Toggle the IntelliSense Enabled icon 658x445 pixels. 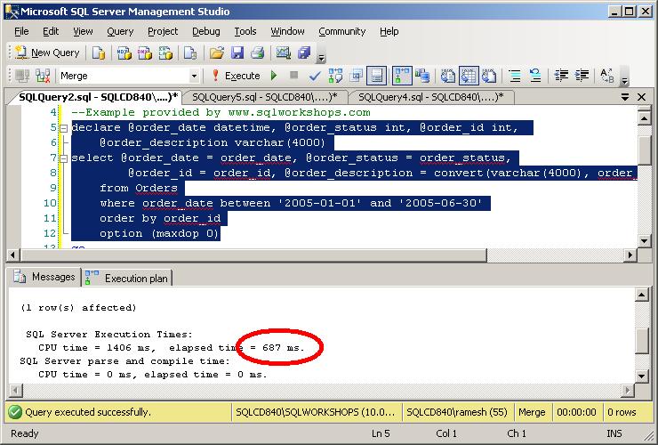pyautogui.click(x=376, y=76)
